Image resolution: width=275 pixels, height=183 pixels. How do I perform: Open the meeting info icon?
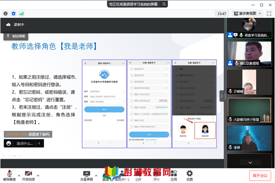[x=5, y=13]
